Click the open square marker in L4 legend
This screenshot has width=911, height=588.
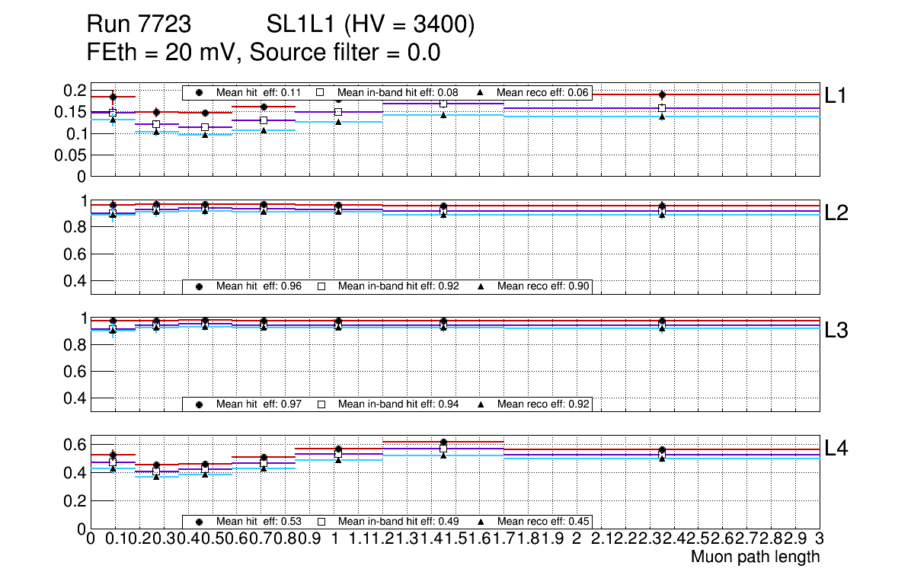tap(321, 522)
